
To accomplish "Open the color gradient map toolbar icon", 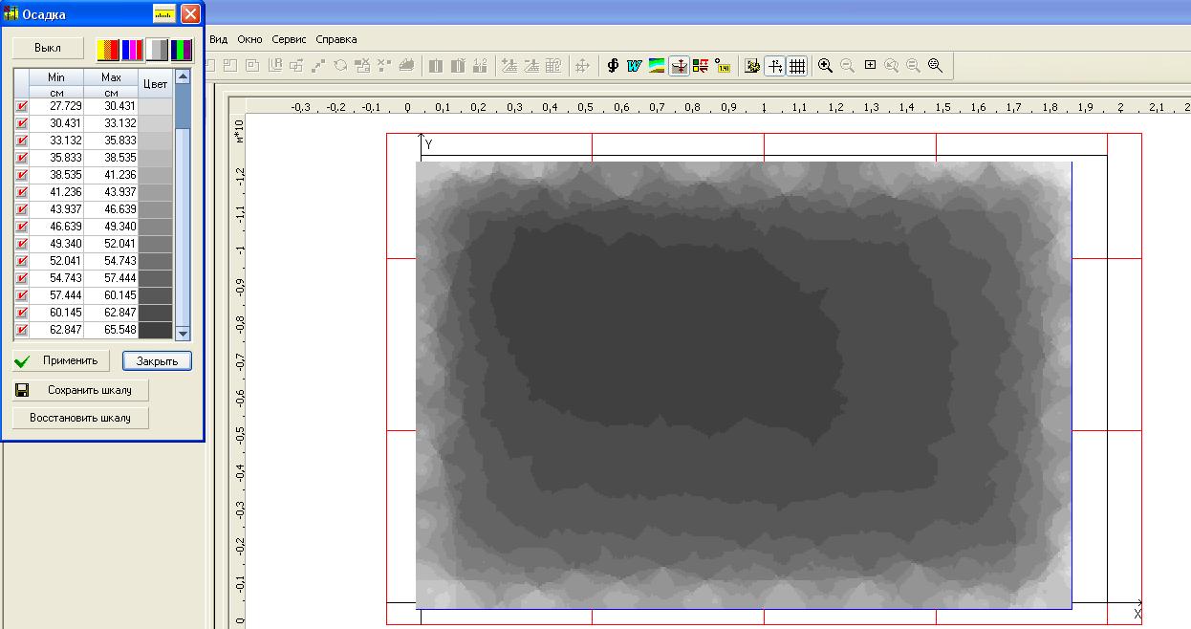I will (657, 66).
